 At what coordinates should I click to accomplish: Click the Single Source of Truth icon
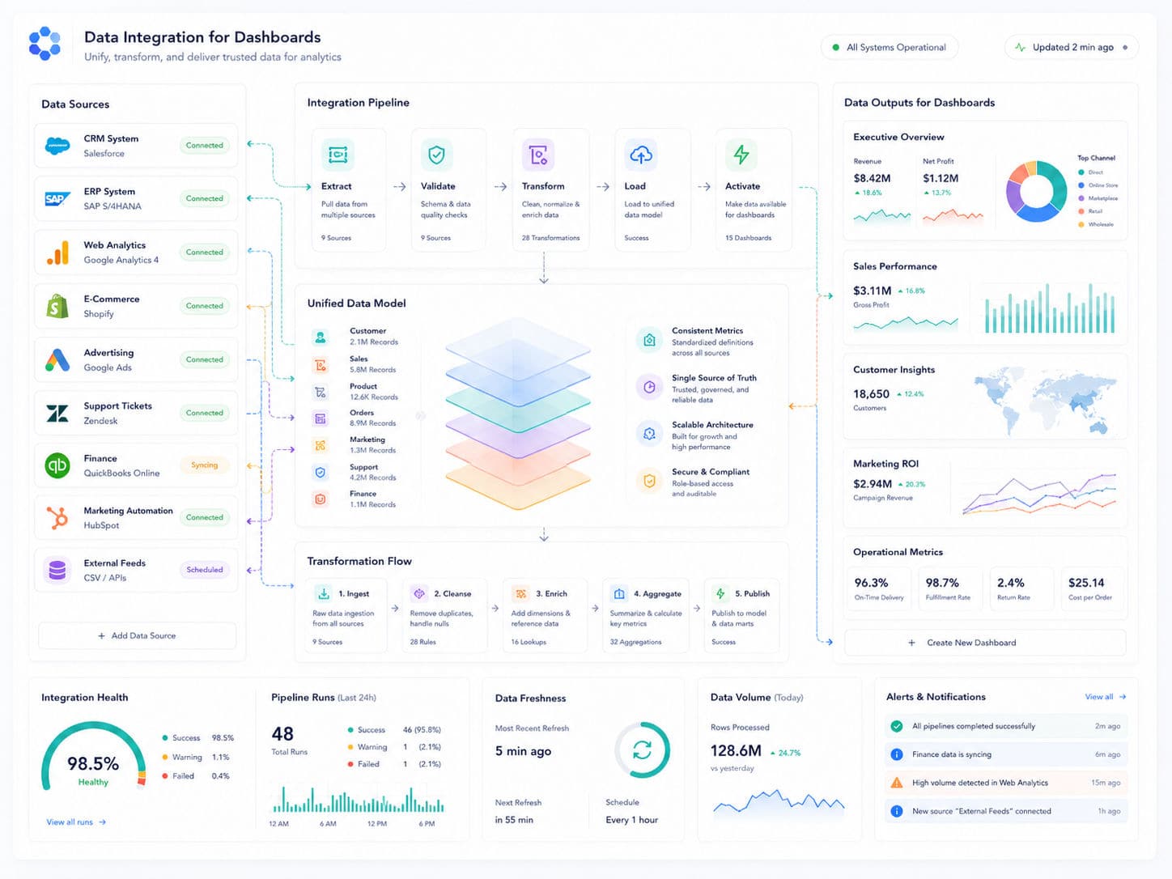(649, 388)
